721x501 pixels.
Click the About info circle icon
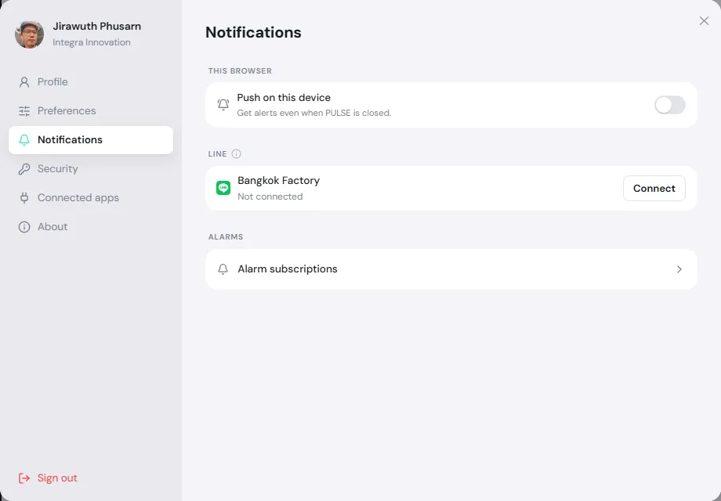click(24, 227)
